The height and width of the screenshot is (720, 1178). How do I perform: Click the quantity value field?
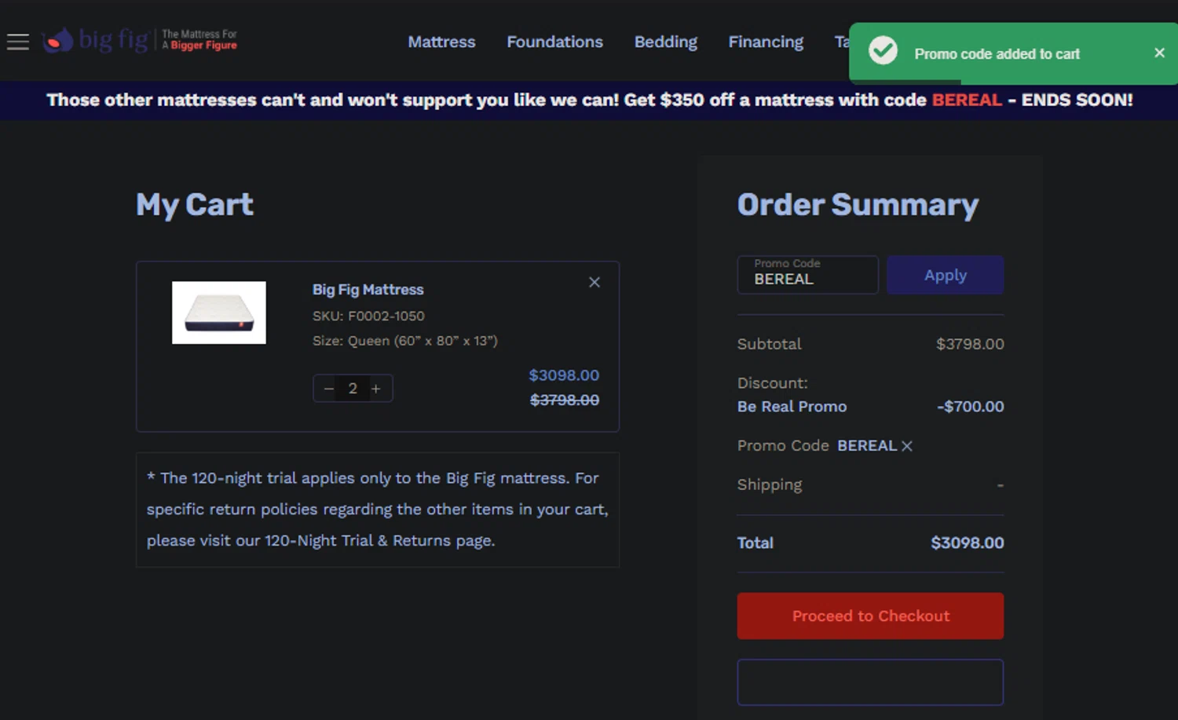tap(353, 389)
